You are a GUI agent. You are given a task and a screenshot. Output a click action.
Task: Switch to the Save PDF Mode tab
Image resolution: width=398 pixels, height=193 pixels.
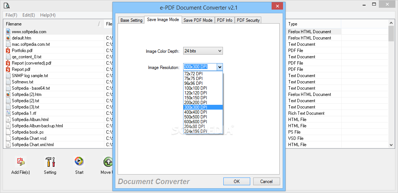198,20
